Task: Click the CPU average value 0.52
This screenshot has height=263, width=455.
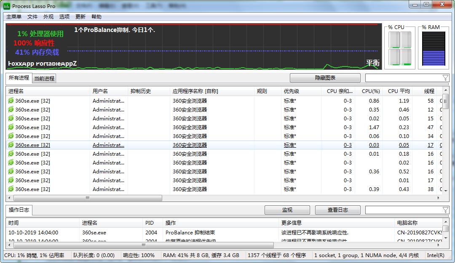Action: (x=404, y=171)
